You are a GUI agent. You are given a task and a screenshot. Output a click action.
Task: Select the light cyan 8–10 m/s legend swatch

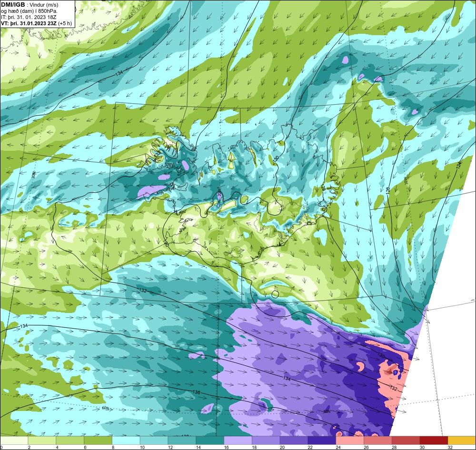(126, 440)
